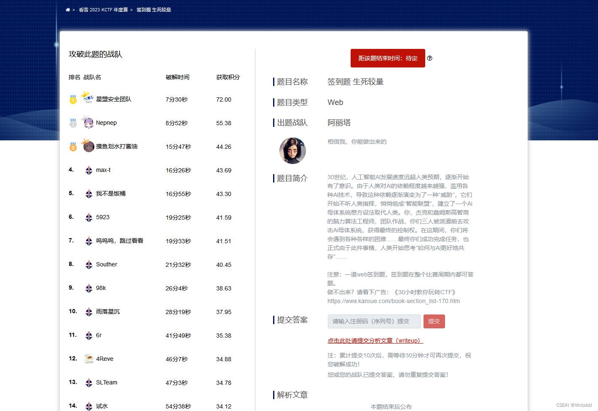Click the 72.00 score value
Viewport: 598px width, 411px height.
[224, 99]
